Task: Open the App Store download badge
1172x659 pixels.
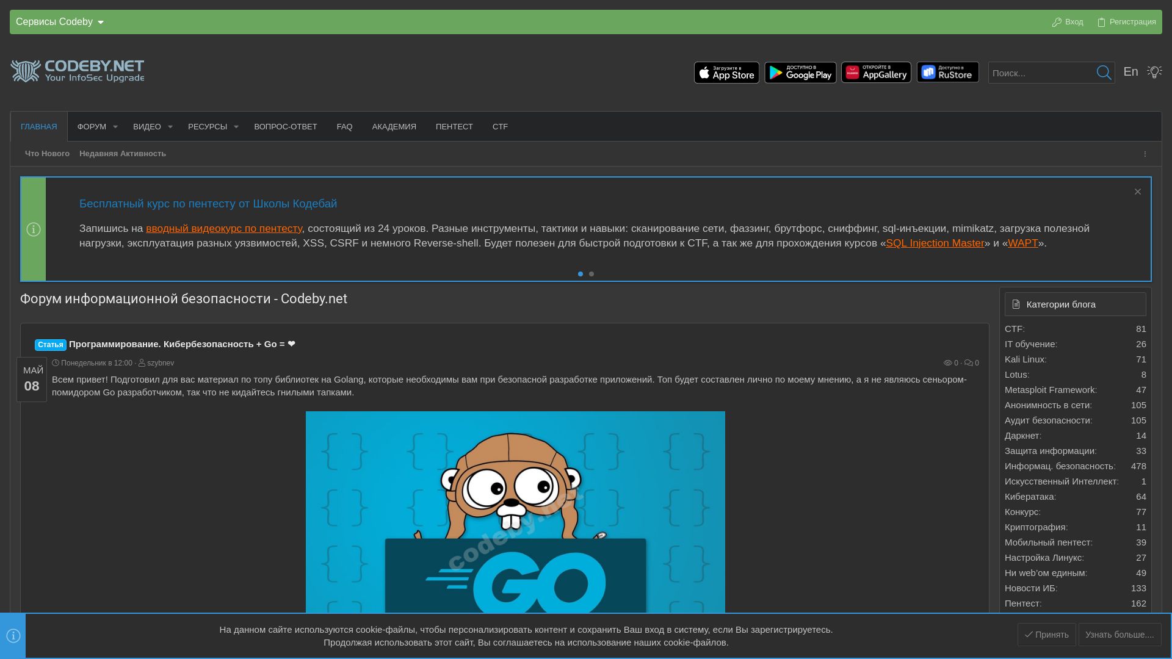Action: 726,73
